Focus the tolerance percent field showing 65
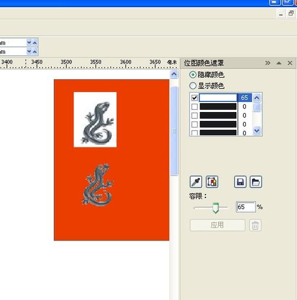Screen dimensions: 297x300 point(246,207)
